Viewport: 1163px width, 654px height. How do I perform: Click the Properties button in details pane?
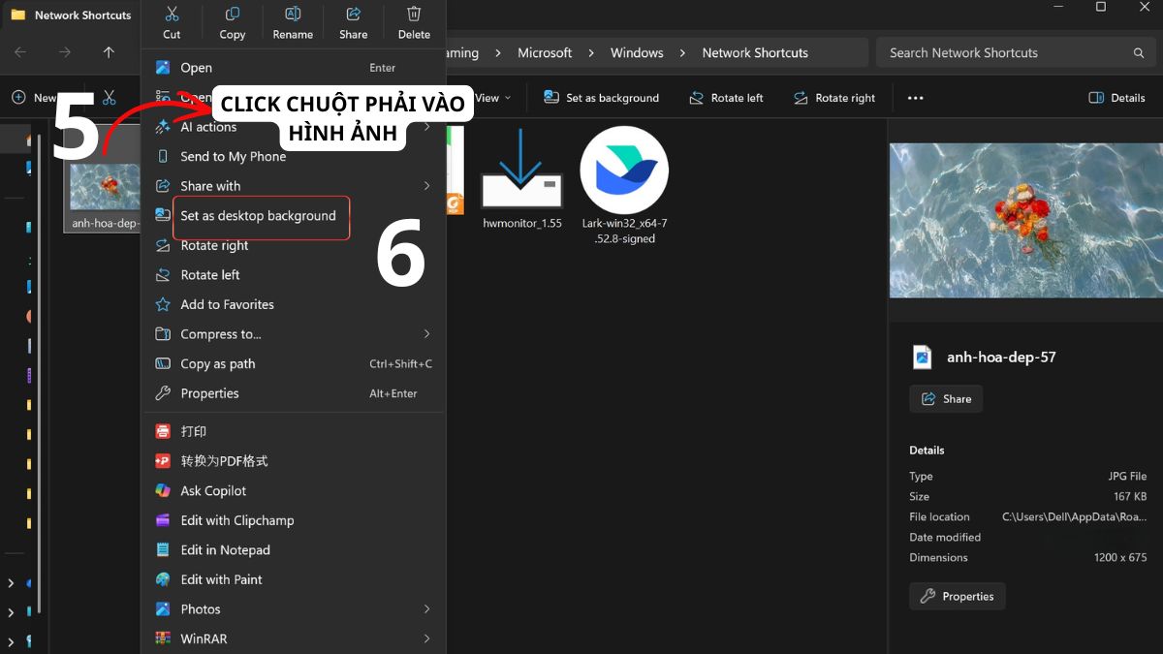pos(958,597)
